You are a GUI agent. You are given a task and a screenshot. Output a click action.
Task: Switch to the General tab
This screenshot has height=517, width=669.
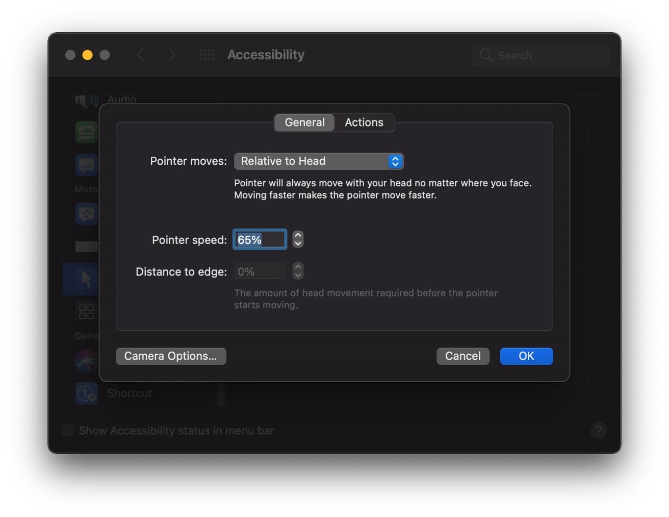coord(304,122)
